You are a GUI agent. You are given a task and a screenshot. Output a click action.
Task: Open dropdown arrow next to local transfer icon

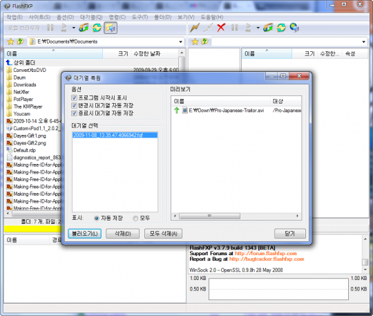click(x=73, y=28)
